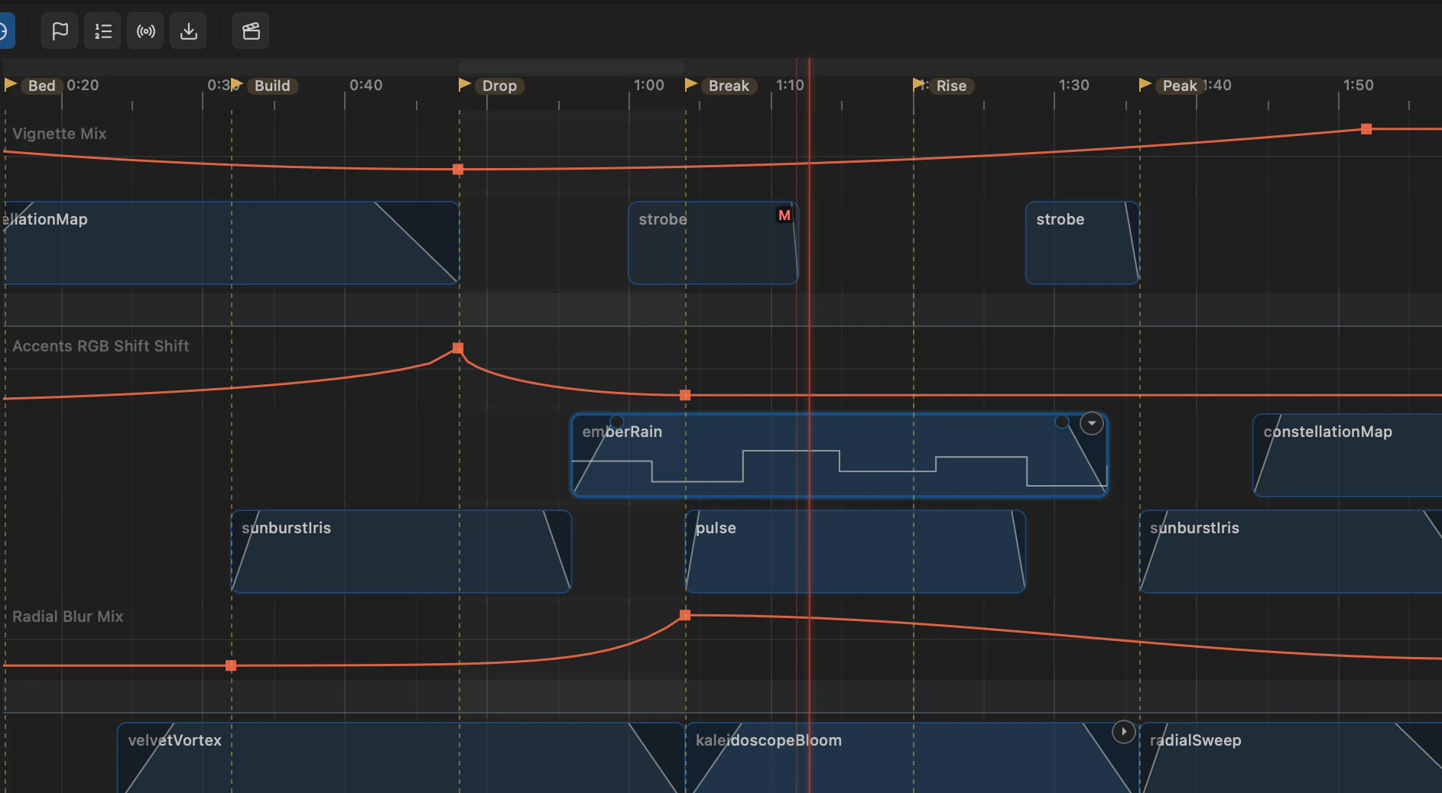Viewport: 1442px width, 793px height.
Task: Select the sunburstIris clip starting at Build marker
Action: point(401,552)
